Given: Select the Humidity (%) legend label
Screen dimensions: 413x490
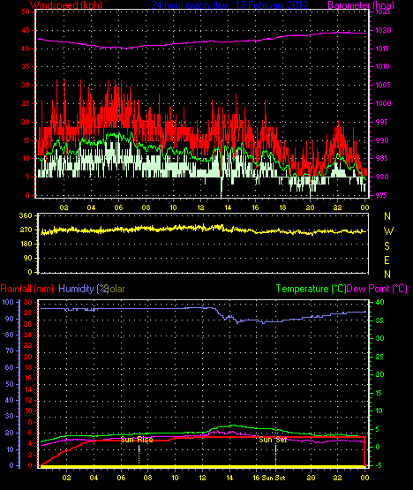Looking at the screenshot, I should (x=84, y=289).
